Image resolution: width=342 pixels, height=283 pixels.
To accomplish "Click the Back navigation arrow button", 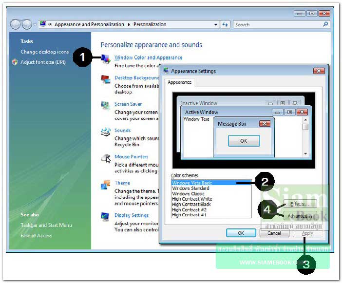I will point(15,24).
